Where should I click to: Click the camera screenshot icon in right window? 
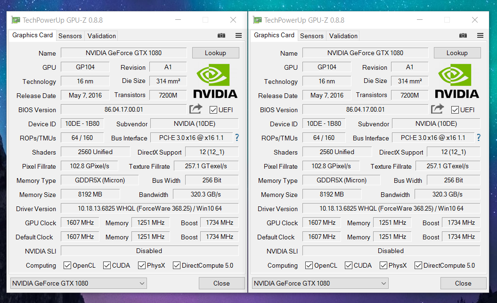pyautogui.click(x=463, y=35)
